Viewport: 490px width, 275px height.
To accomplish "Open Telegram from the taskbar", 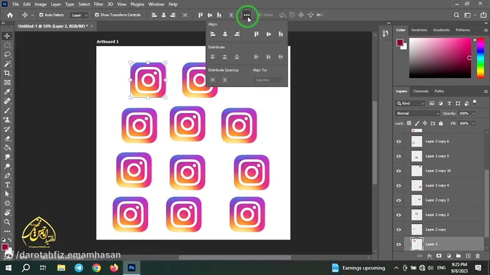I will click(x=79, y=267).
